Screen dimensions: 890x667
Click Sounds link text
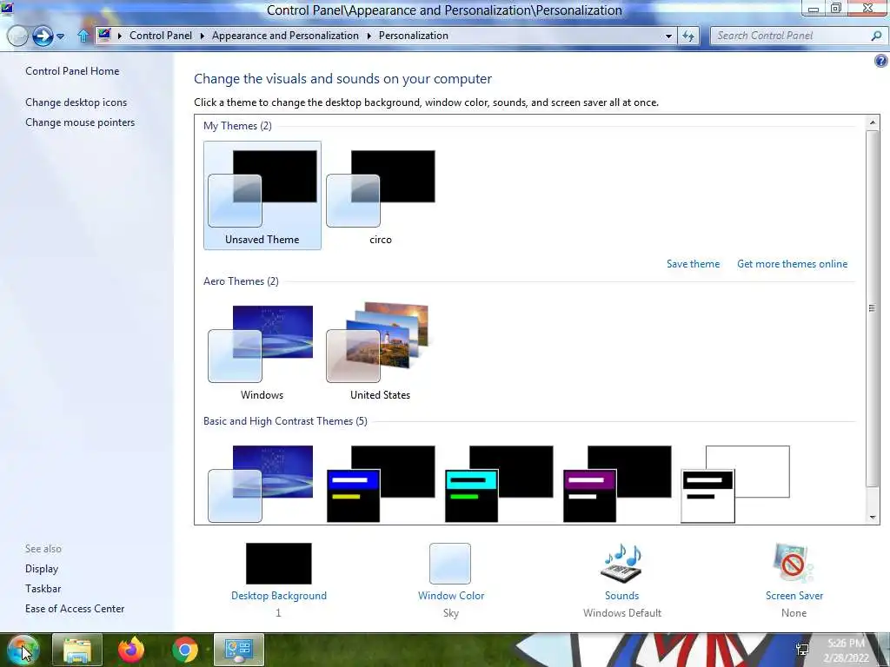(622, 596)
